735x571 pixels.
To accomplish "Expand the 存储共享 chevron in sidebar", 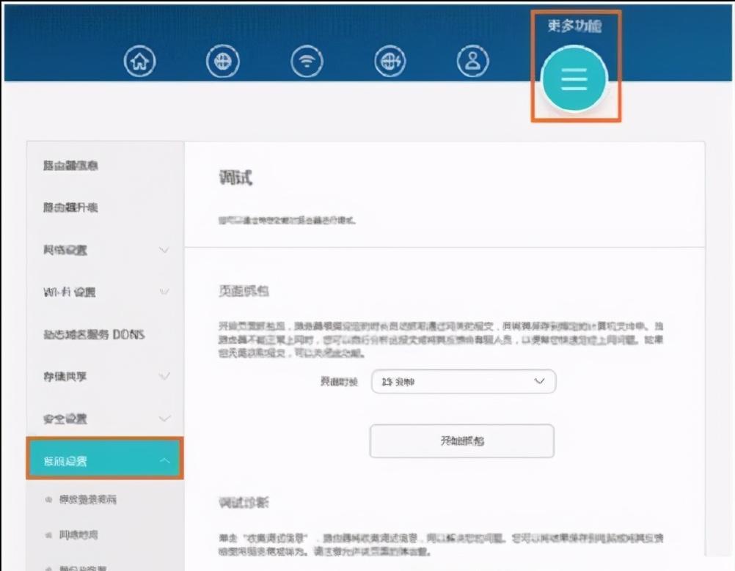I will tap(164, 375).
